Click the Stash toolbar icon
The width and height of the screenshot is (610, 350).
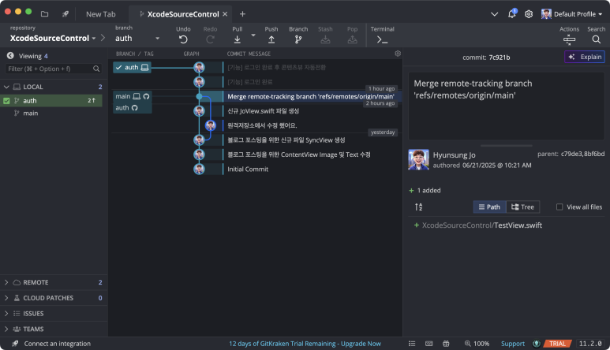(325, 39)
